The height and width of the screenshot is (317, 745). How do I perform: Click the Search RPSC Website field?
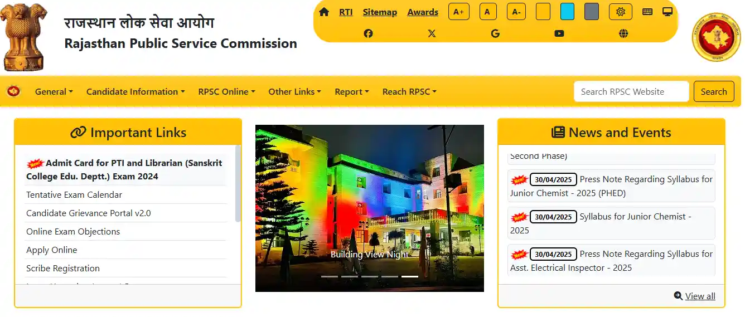pyautogui.click(x=631, y=92)
